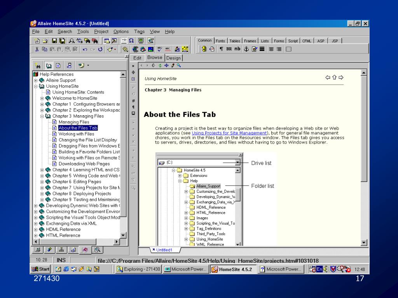Select the CFML quick bar tab
The image size is (398, 298).
pyautogui.click(x=307, y=41)
